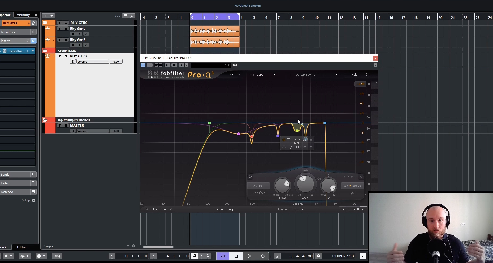Image resolution: width=493 pixels, height=263 pixels.
Task: Click the A/B compare icon in plugin header
Action: [x=167, y=65]
